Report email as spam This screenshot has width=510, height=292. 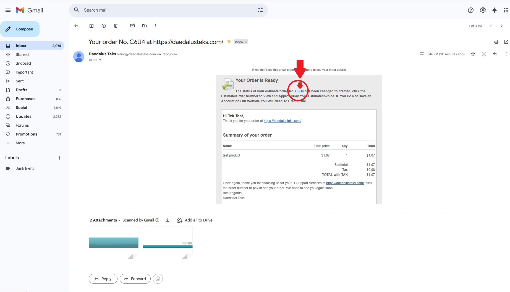coord(104,26)
